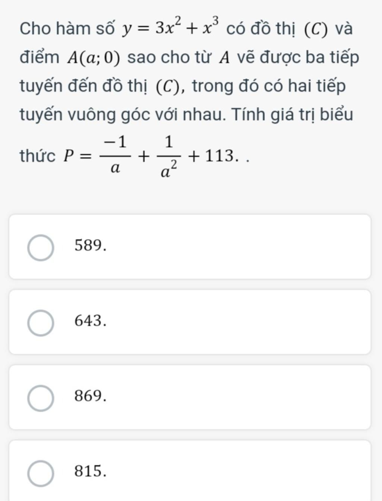This screenshot has width=382, height=501.
Task: Click the fraction 1 over a squared
Action: [168, 156]
